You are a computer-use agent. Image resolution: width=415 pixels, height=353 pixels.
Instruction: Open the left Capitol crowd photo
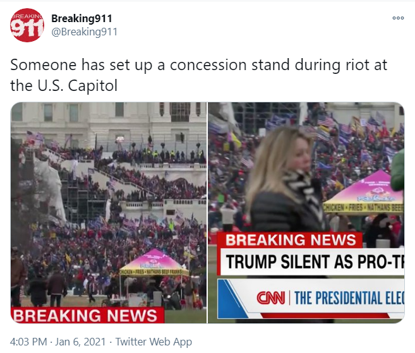click(x=109, y=212)
